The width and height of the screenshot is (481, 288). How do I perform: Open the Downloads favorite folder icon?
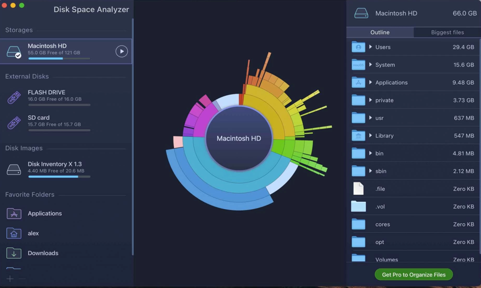(x=14, y=253)
